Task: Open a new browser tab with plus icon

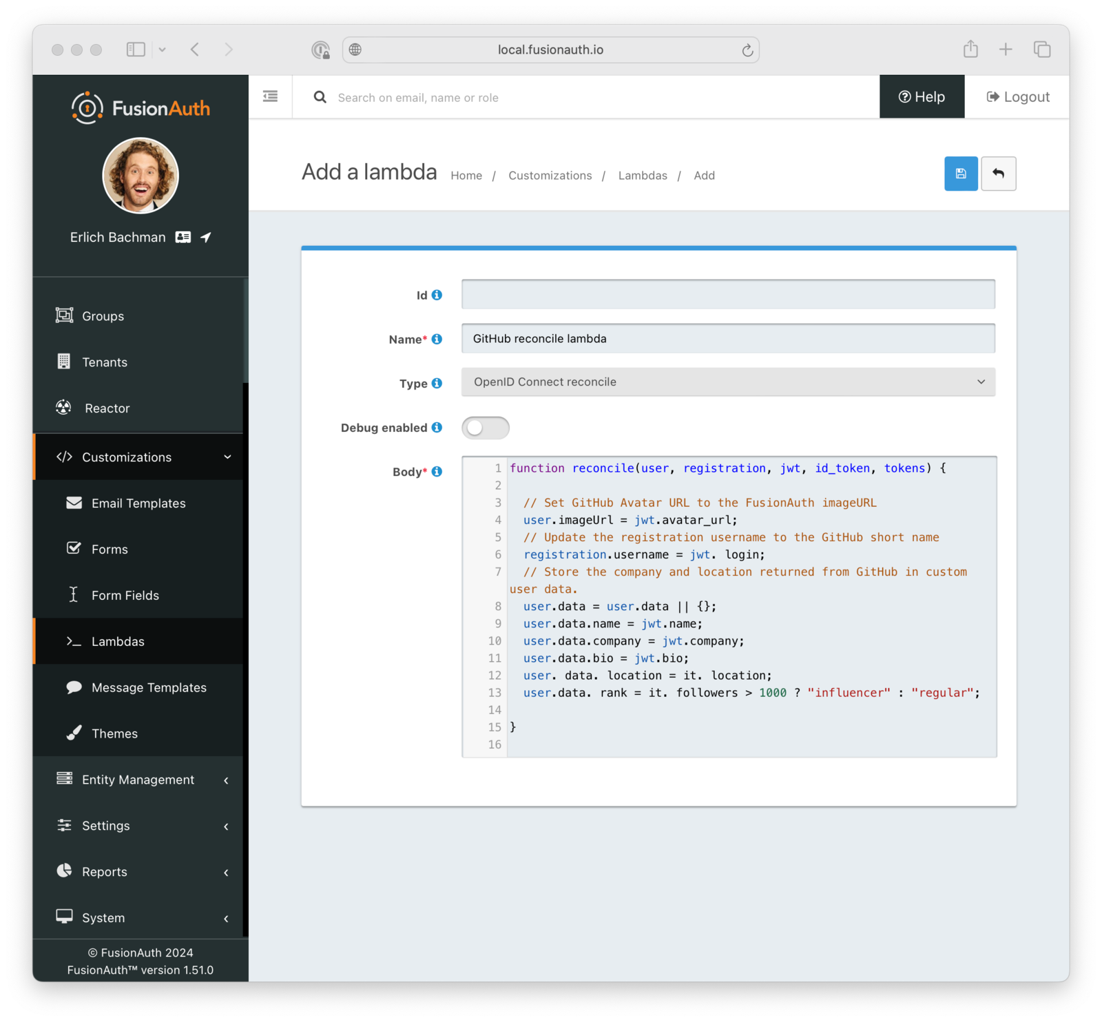Action: tap(1006, 49)
